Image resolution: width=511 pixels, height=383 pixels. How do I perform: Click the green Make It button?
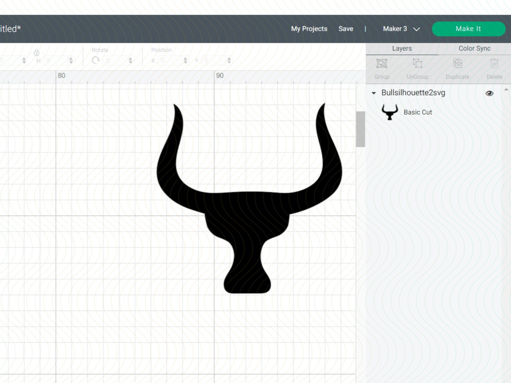pyautogui.click(x=468, y=29)
